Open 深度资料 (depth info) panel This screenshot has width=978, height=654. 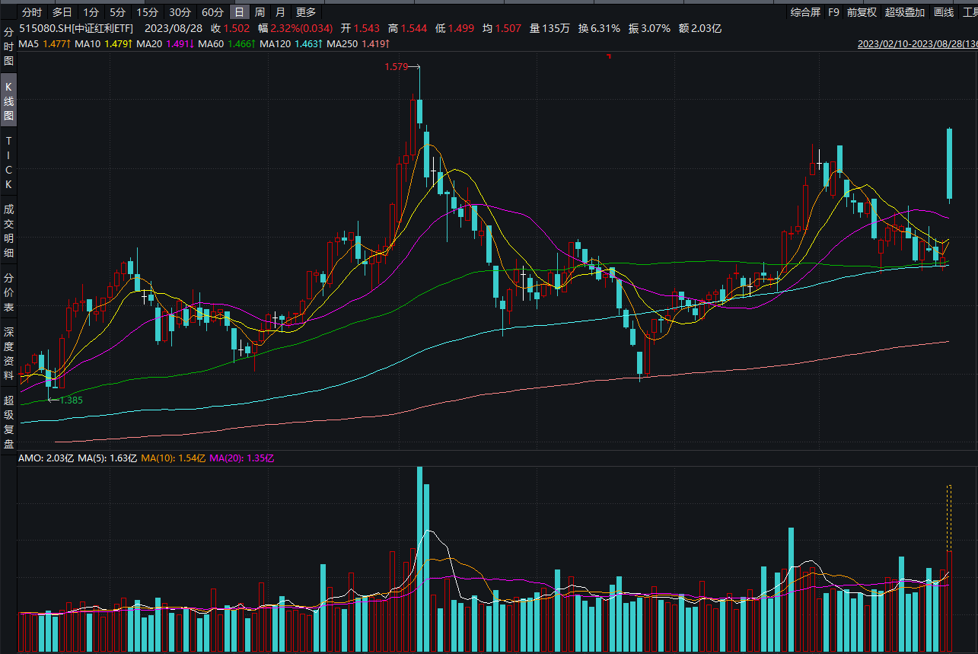(x=8, y=349)
